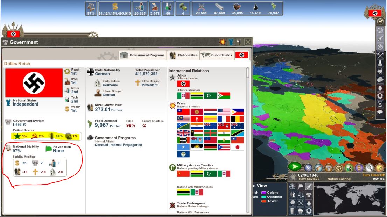Click the nation flag emblem at top right

375,13
